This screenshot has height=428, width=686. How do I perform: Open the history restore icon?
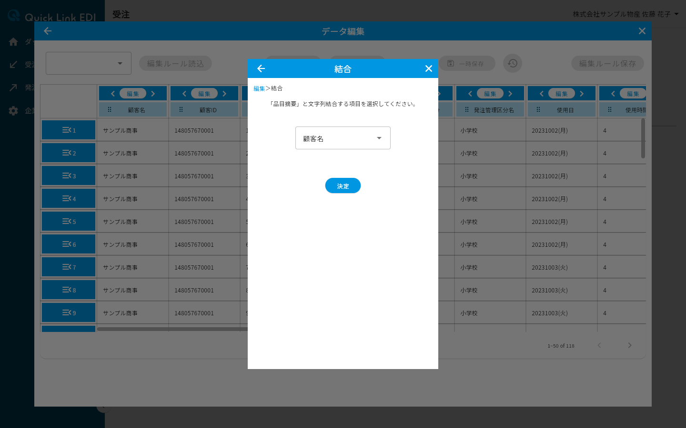(513, 63)
